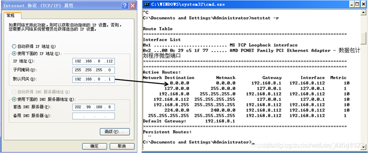Click the 默认网关 field with 192.168.8.1
The width and height of the screenshot is (368, 153).
tap(94, 79)
